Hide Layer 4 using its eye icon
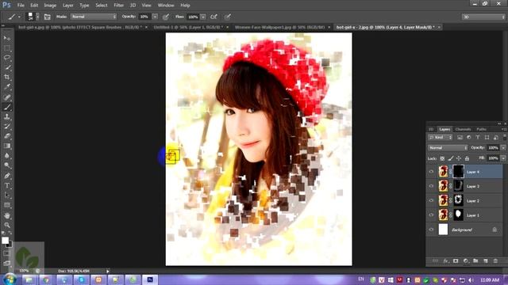 point(431,172)
